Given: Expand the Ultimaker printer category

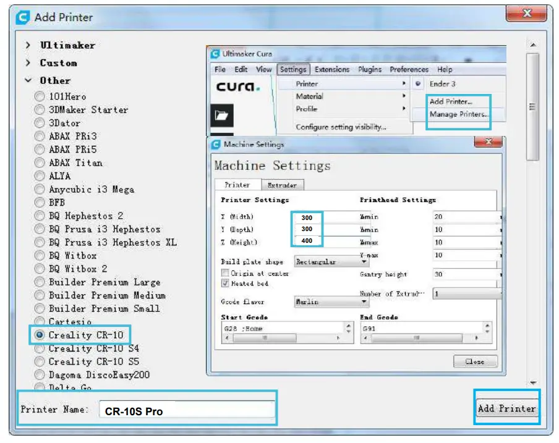Looking at the screenshot, I should coord(28,45).
